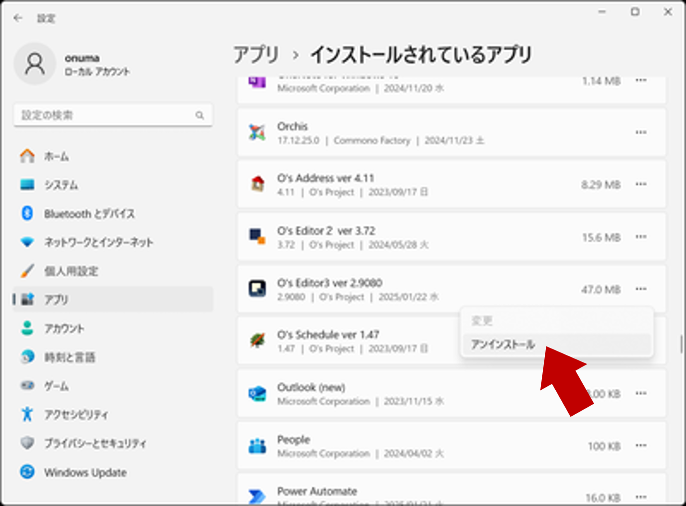Screen dimensions: 686x506
Task: Open options for the 1.14 MB app
Action: pyautogui.click(x=641, y=80)
